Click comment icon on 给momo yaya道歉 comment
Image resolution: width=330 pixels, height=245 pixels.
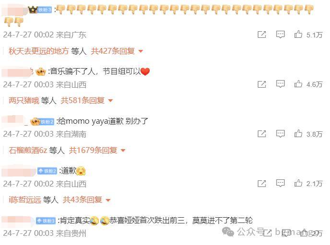(x=280, y=134)
